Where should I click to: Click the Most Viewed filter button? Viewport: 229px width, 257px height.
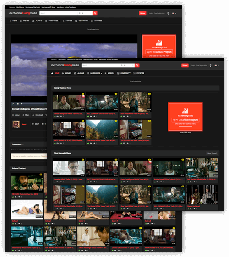[x=212, y=153]
